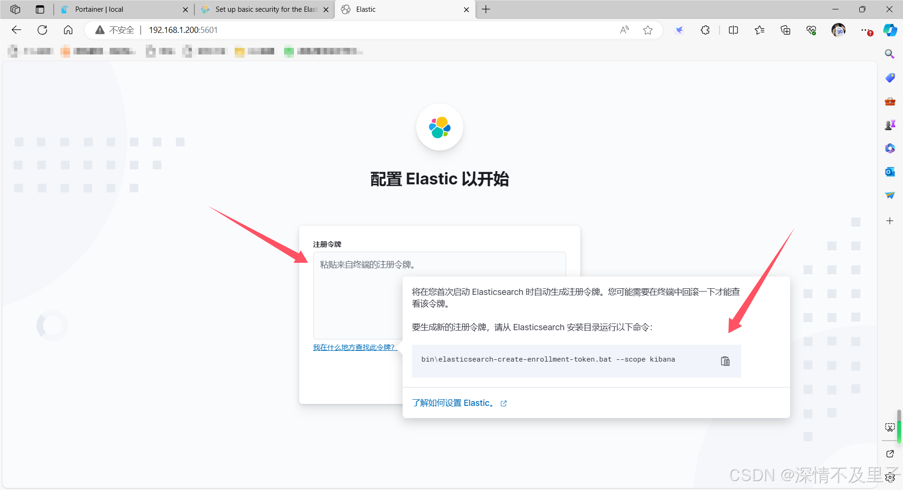This screenshot has width=903, height=490.
Task: Open the sidebar search tool
Action: point(889,54)
